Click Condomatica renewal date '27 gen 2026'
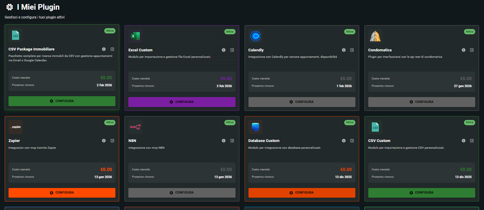Viewport: 484px width, 210px height. point(463,86)
